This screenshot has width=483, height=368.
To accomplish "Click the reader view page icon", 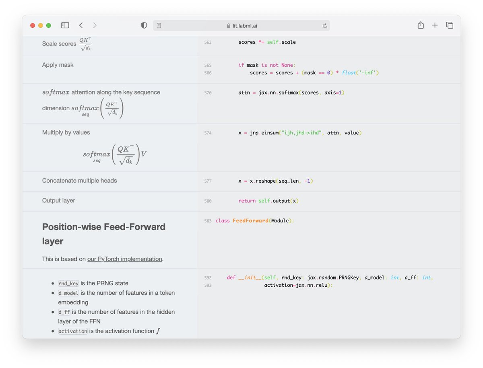I will click(159, 25).
